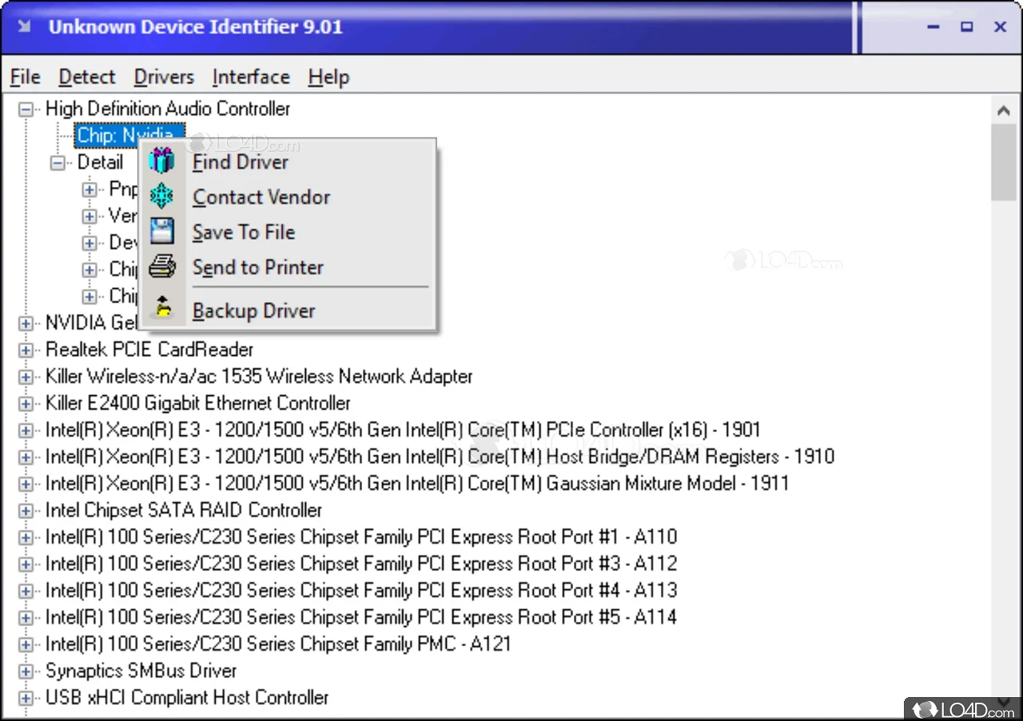The image size is (1023, 721).
Task: Select PCI Express Root Port #4 - A113 entry
Action: [x=361, y=591]
